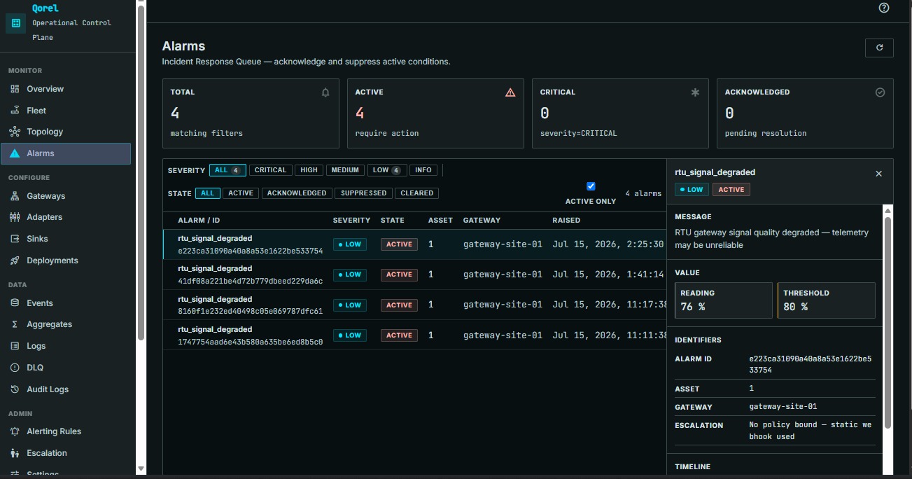Select alarm row 8160f1e232ed40498c05e069787dfc61

coord(414,305)
